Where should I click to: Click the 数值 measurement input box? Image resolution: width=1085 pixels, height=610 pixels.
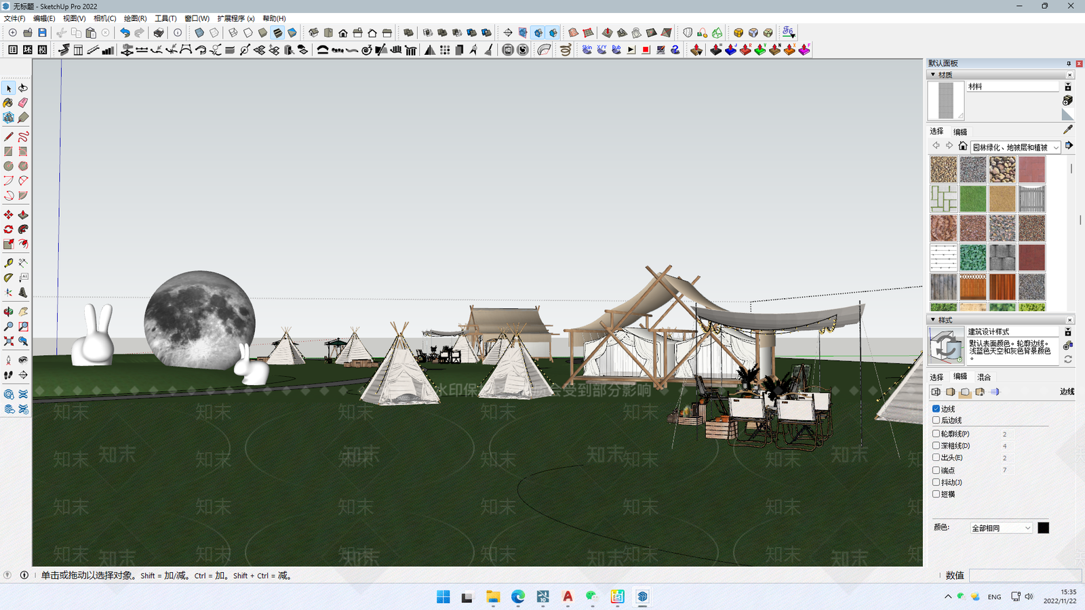[1025, 575]
